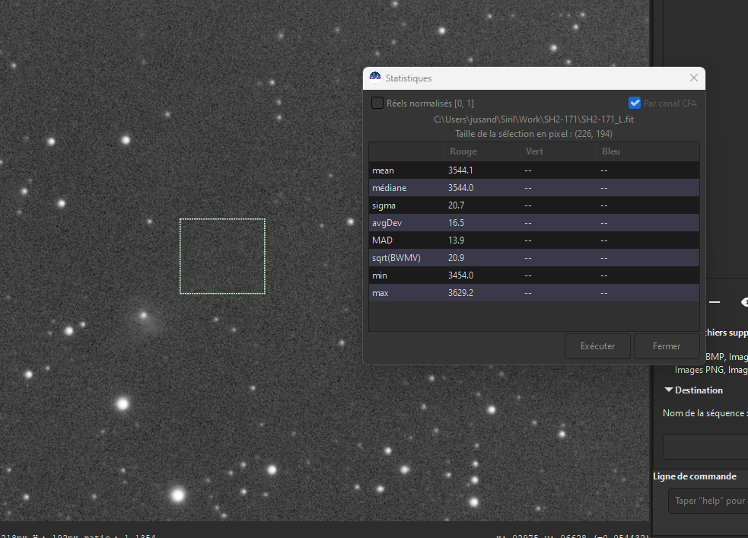Focus the Nom de la séquence input field

(x=705, y=447)
